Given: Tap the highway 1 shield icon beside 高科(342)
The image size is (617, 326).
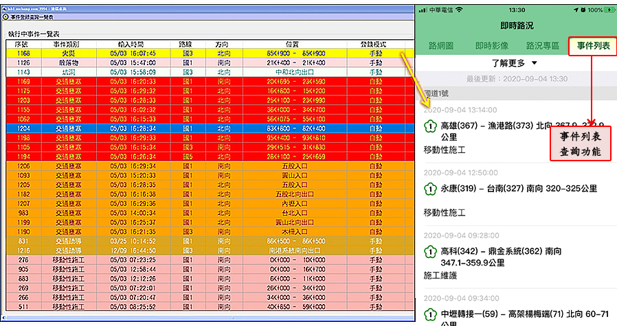Looking at the screenshot, I should (431, 251).
